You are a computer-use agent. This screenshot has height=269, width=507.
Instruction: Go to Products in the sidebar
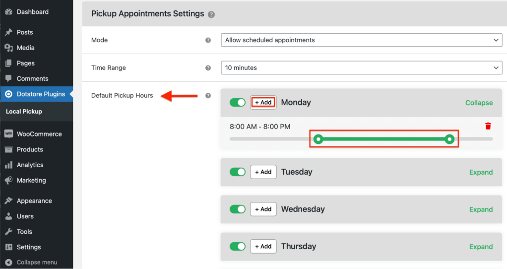click(30, 149)
